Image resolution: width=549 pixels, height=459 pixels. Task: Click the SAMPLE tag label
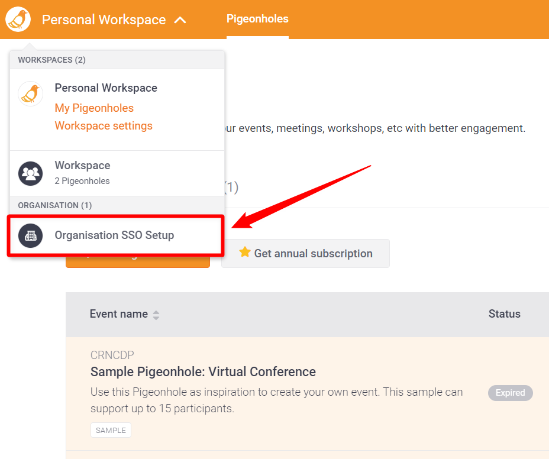[x=111, y=430]
